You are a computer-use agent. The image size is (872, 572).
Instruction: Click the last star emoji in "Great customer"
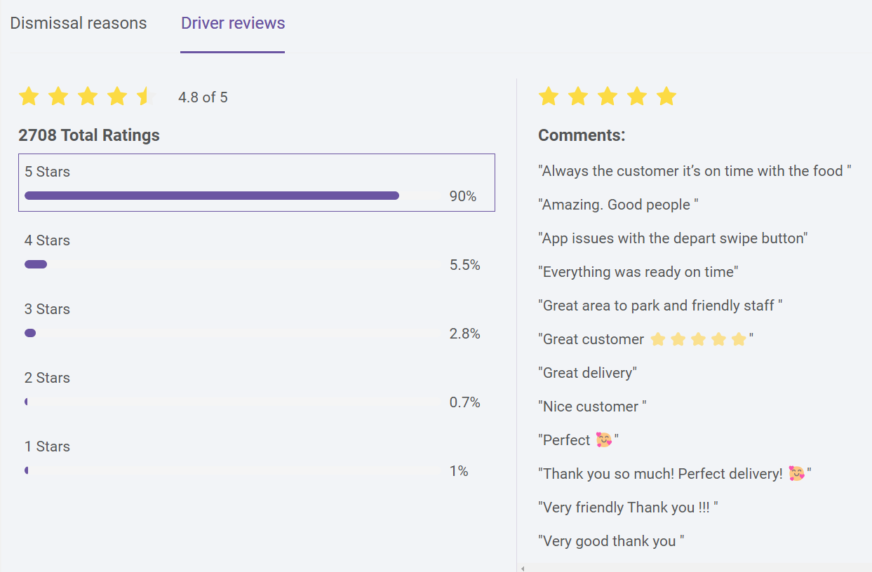pyautogui.click(x=739, y=340)
